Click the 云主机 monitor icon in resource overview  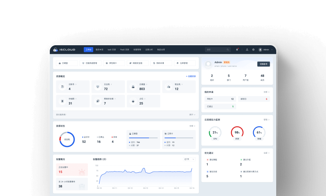(x=97, y=87)
